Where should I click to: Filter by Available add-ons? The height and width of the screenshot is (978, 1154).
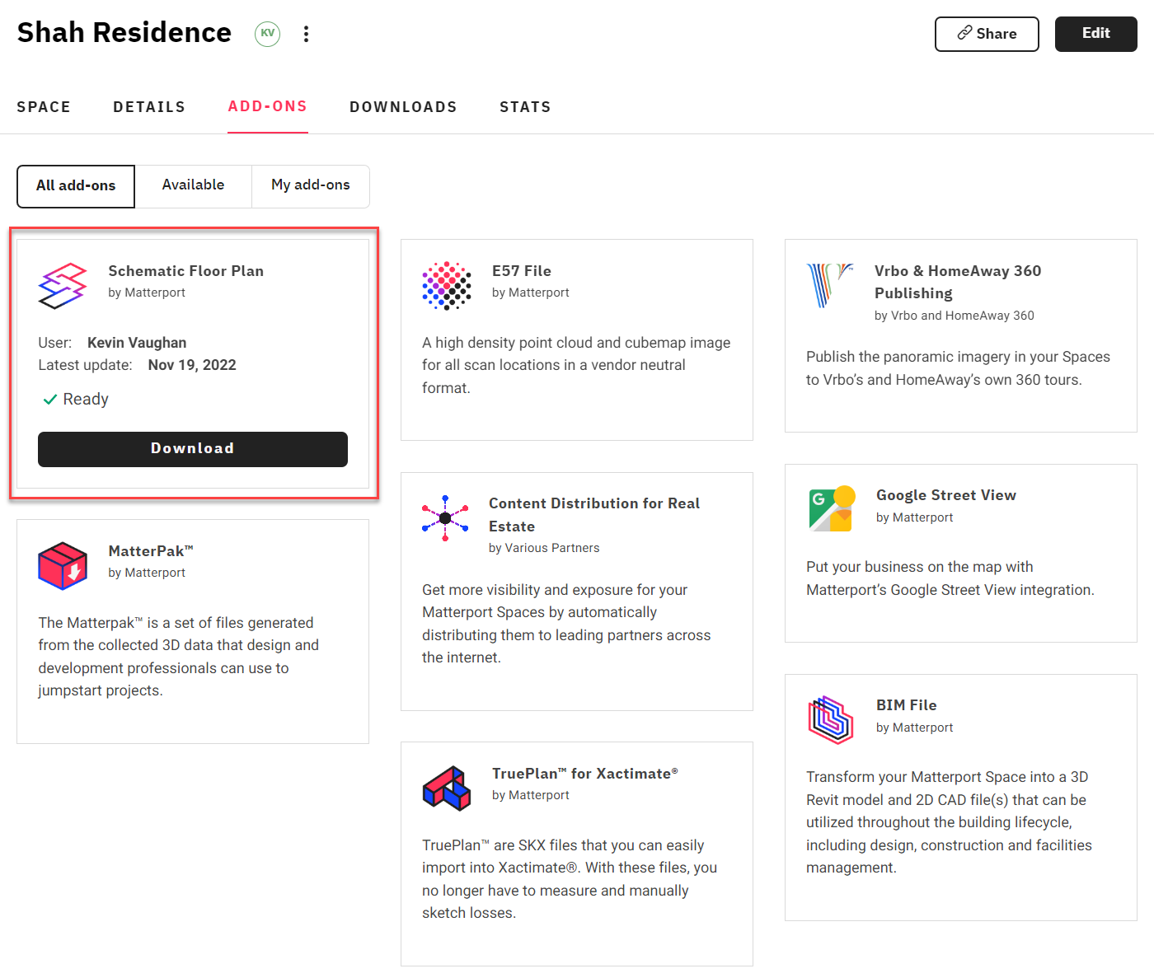(194, 185)
